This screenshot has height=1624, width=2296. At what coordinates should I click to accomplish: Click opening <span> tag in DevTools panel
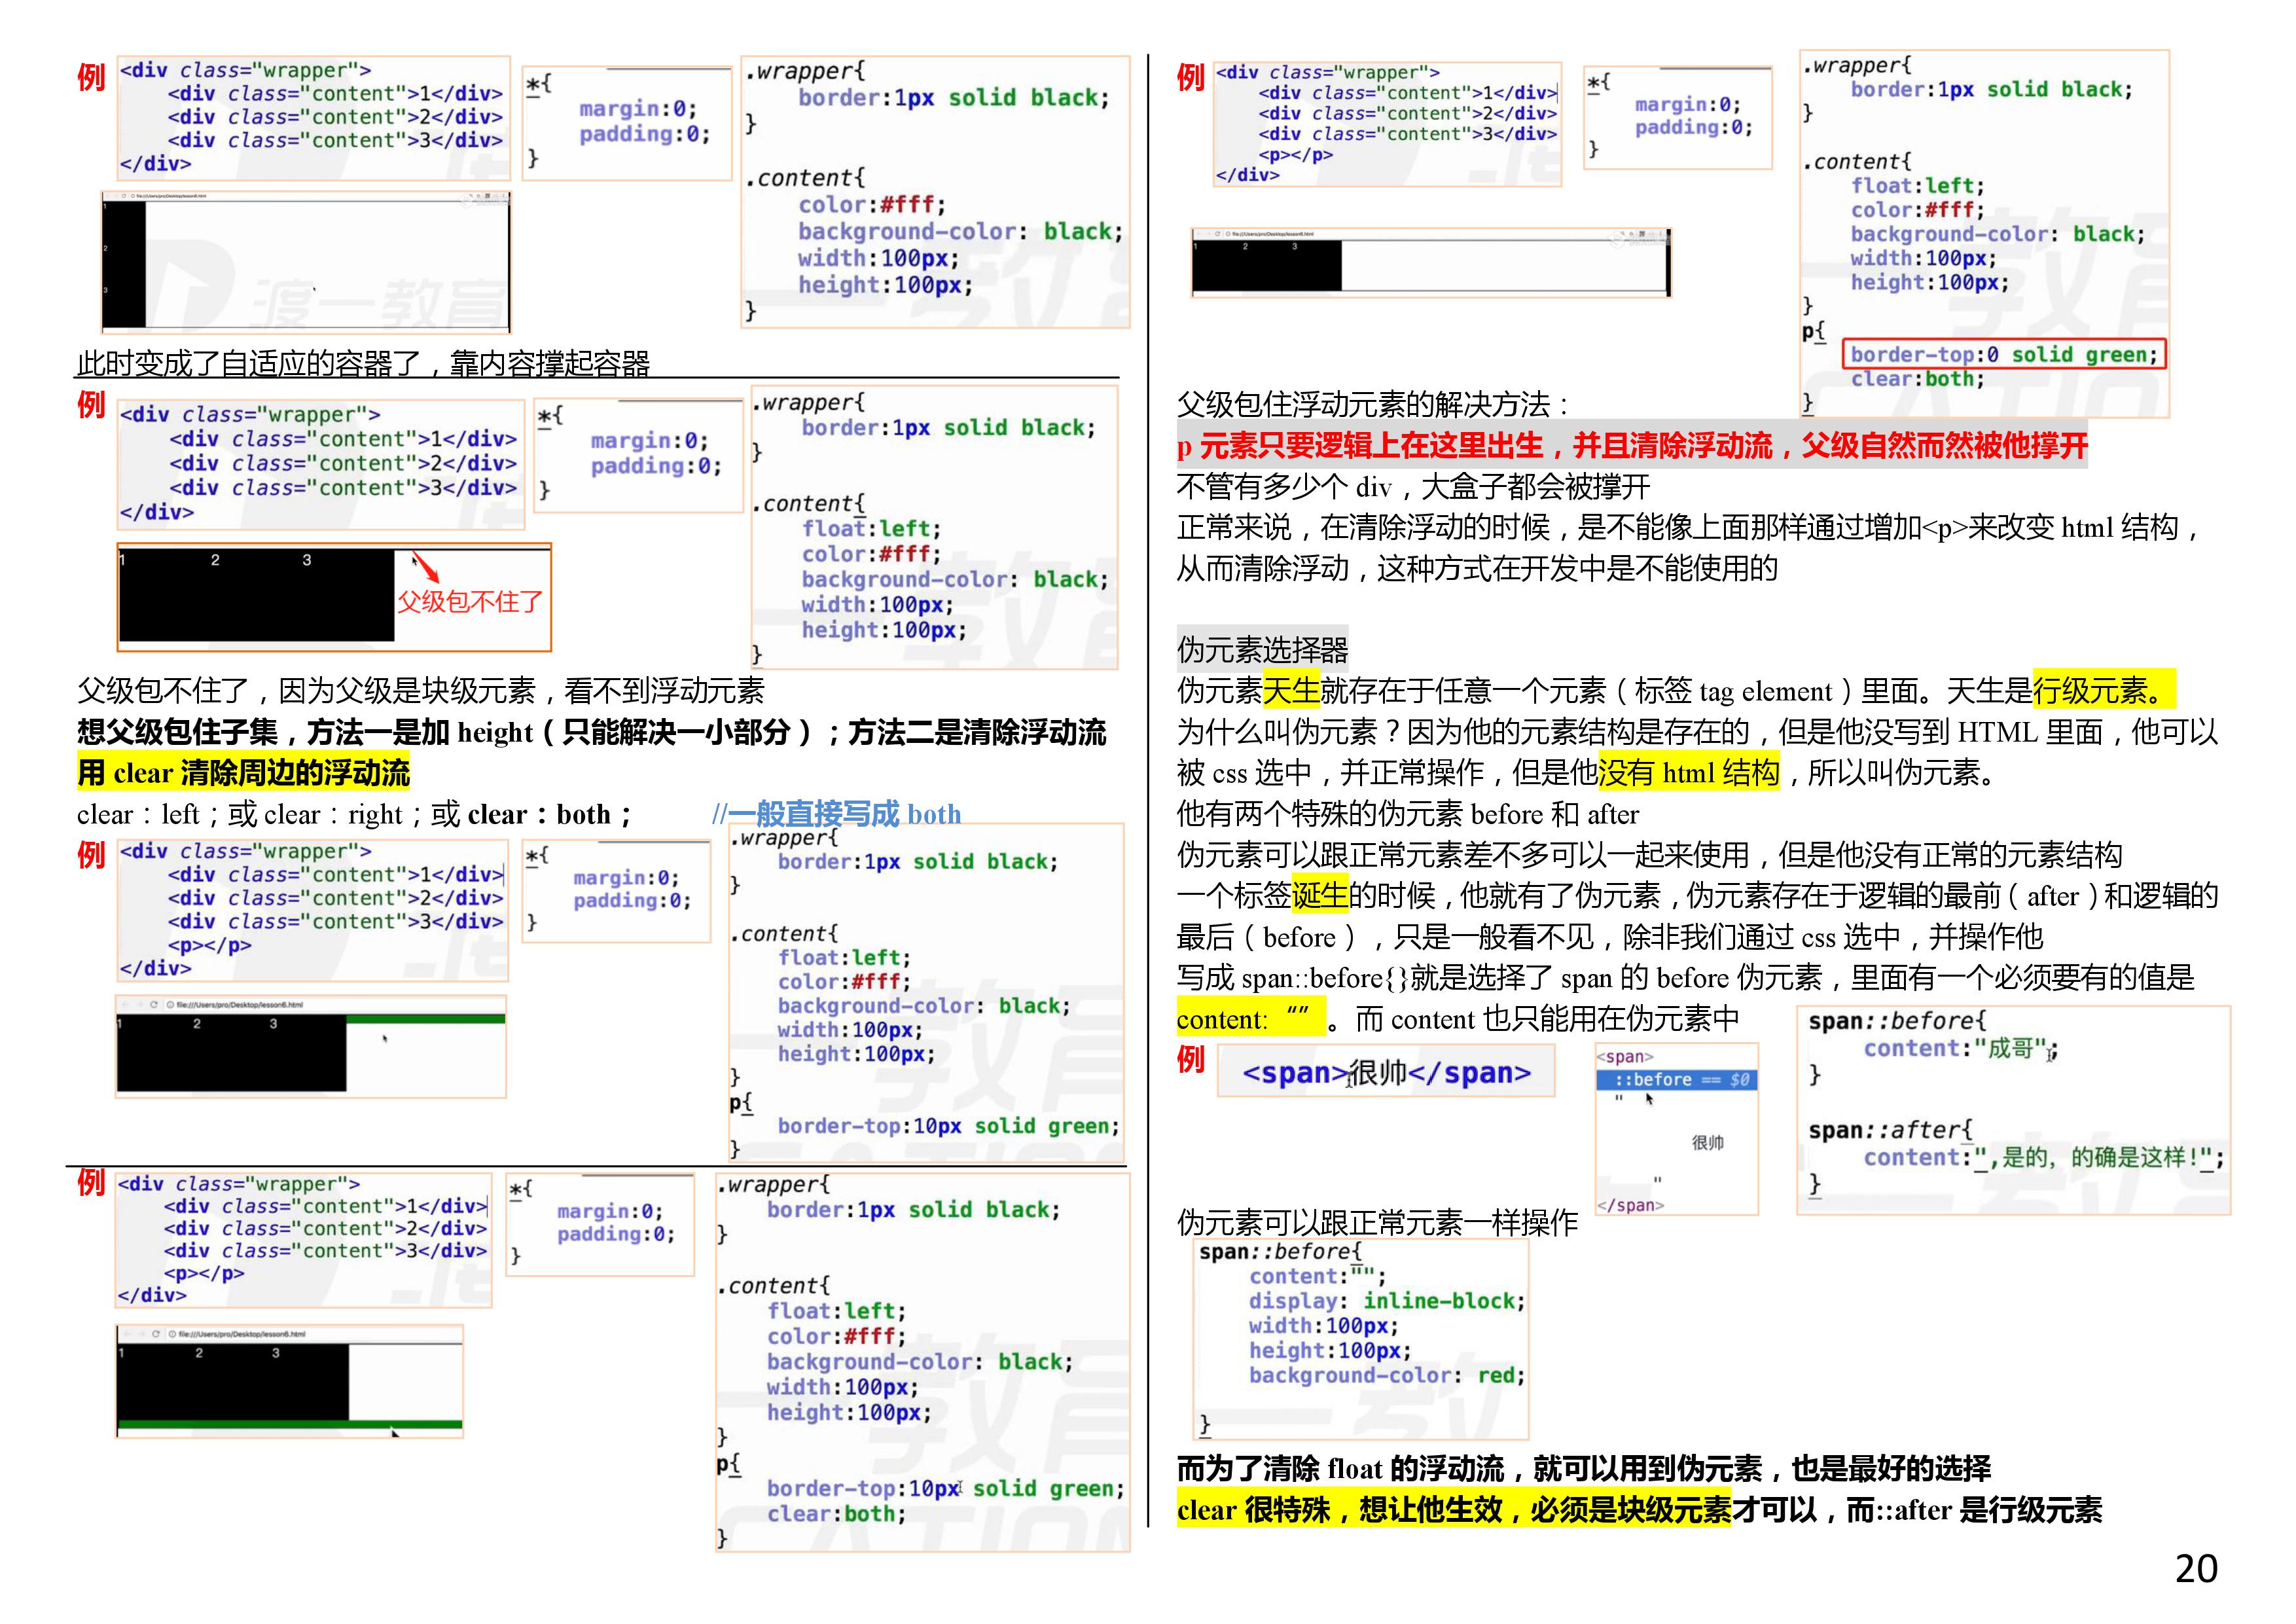pos(1625,1057)
